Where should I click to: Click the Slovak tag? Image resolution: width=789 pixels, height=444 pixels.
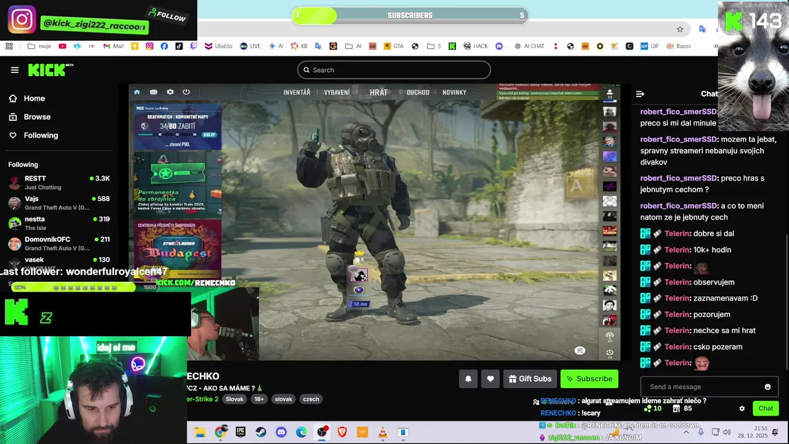coord(234,399)
